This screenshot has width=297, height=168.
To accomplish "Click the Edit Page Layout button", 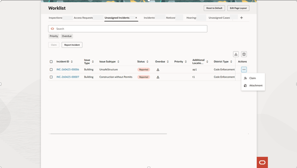I will pos(238,8).
